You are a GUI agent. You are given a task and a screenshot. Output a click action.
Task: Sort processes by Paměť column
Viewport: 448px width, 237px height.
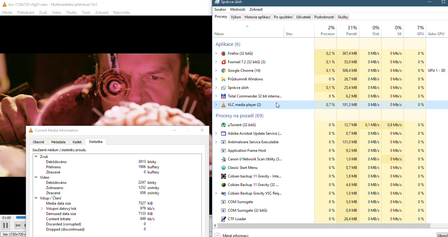point(348,31)
